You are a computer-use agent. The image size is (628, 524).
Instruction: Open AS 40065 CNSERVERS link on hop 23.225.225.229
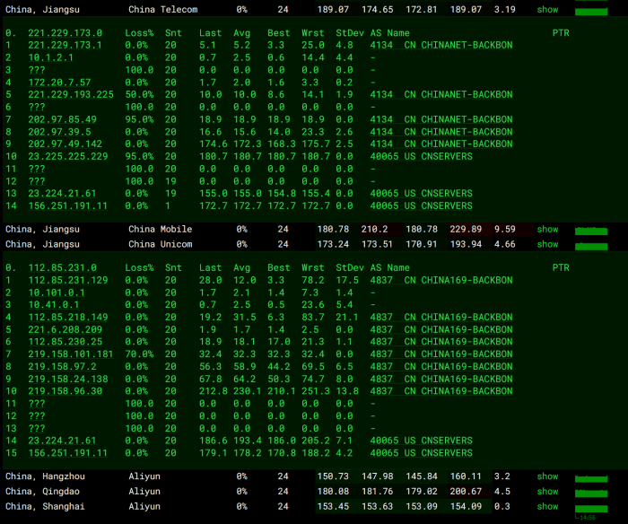(x=422, y=156)
